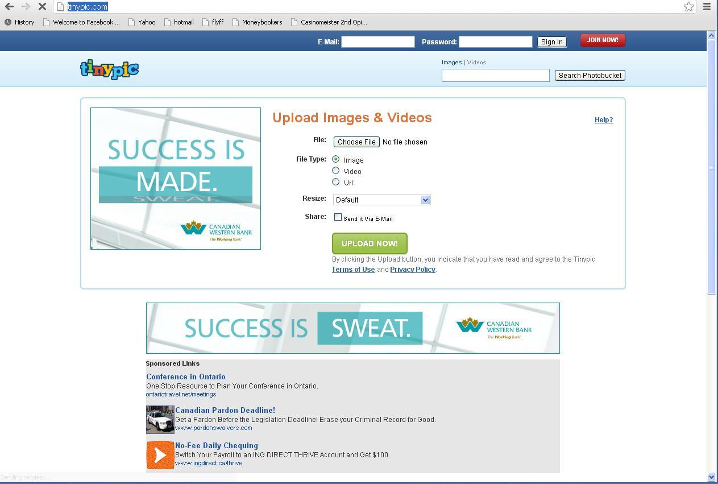This screenshot has width=718, height=484.
Task: Click the JOIN NOW! button
Action: coord(603,40)
